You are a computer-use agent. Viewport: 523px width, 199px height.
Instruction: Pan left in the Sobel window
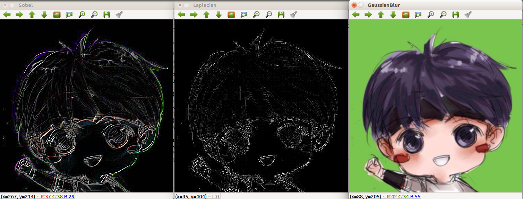pyautogui.click(x=7, y=15)
